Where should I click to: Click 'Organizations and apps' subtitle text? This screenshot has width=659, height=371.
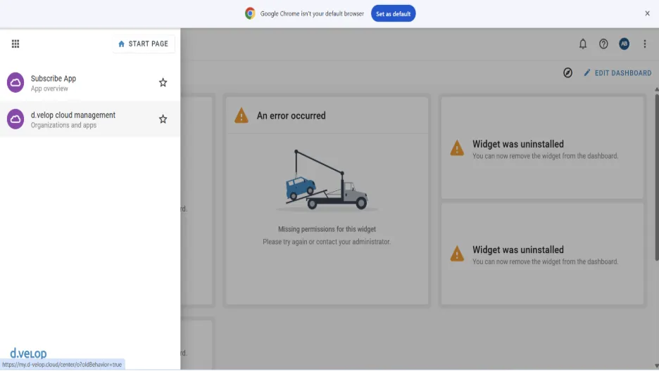pos(63,125)
